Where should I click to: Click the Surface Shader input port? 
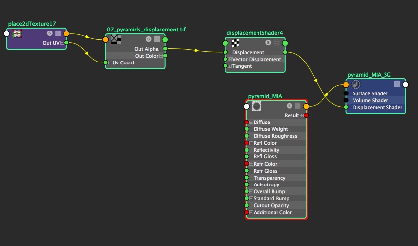click(x=346, y=93)
